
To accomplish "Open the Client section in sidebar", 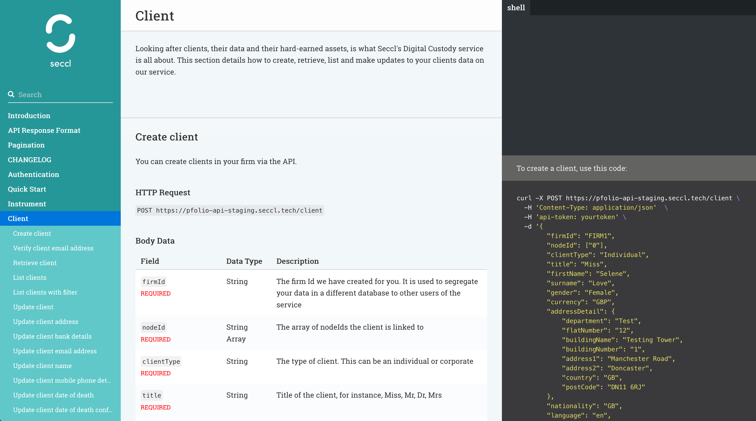I will [18, 218].
